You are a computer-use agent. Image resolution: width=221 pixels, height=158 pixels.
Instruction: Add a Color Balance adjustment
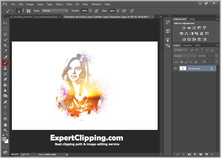click(x=186, y=33)
